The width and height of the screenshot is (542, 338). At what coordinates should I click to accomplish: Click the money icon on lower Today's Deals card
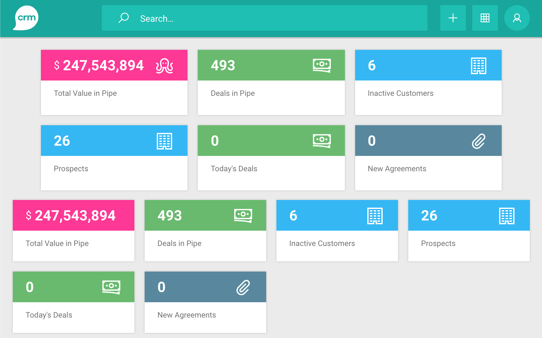(111, 287)
